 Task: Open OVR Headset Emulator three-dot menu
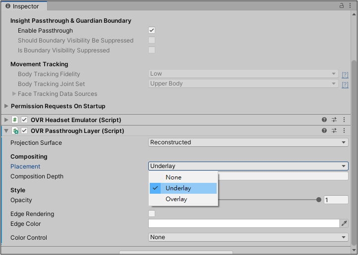click(344, 120)
